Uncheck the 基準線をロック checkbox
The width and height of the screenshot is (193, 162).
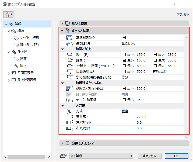(124, 38)
